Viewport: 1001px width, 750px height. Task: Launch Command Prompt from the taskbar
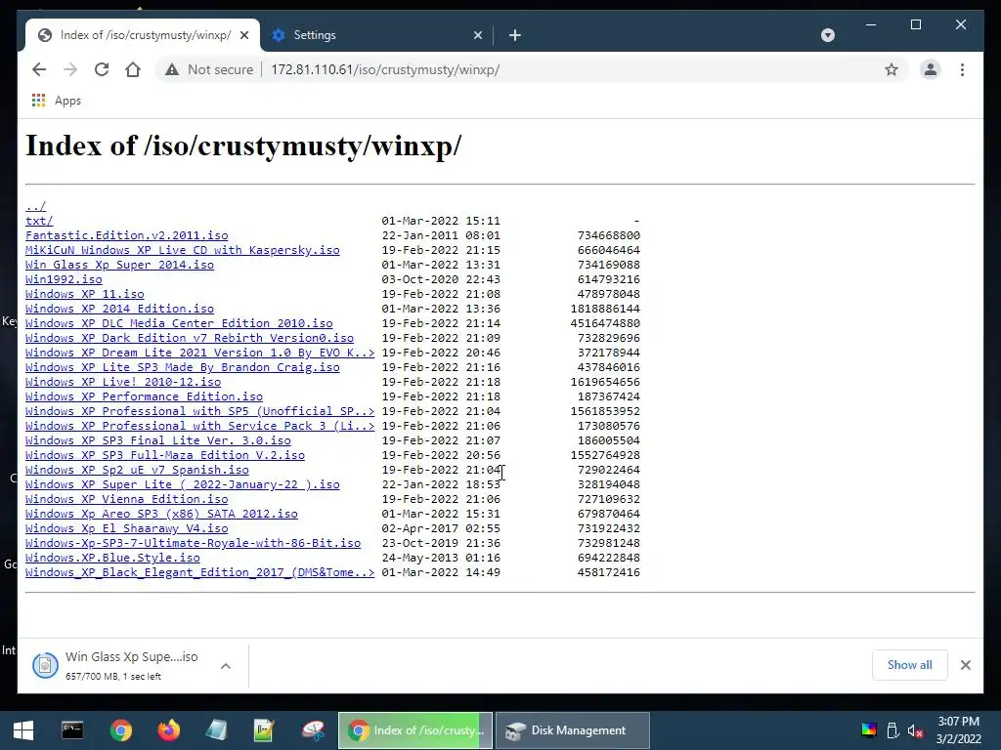click(72, 730)
